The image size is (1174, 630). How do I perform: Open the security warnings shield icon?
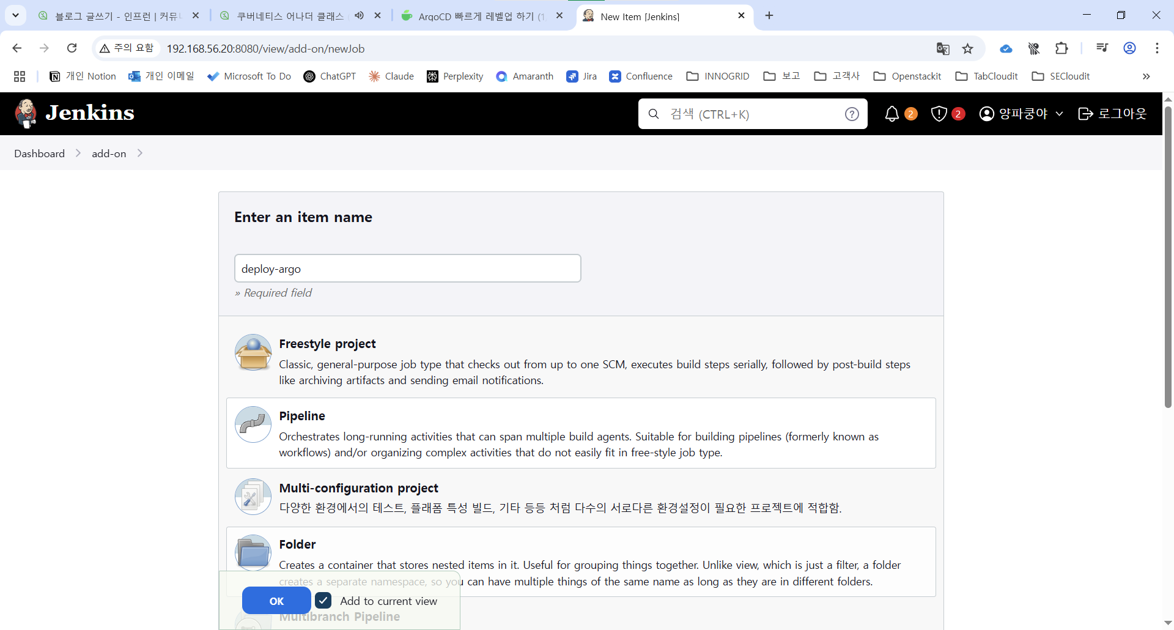tap(939, 114)
